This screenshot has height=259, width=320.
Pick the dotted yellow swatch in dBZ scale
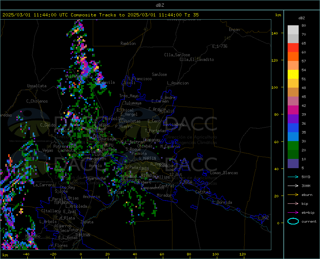point(293,74)
